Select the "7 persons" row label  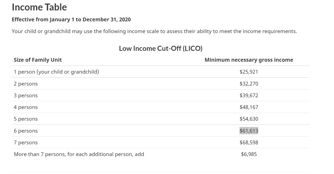26,143
